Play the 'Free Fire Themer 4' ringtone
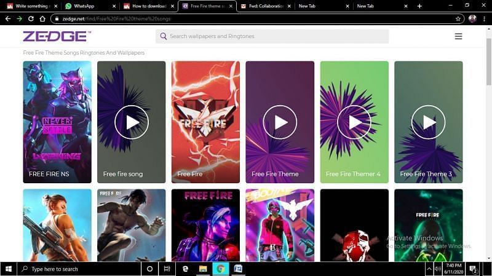Viewport: 492px width, 276px height. coord(354,122)
